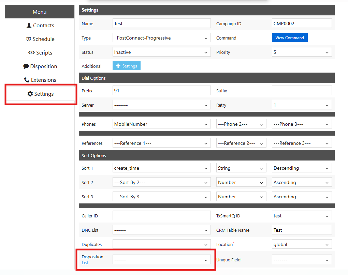Open the Disposition List dropdown

pyautogui.click(x=161, y=260)
